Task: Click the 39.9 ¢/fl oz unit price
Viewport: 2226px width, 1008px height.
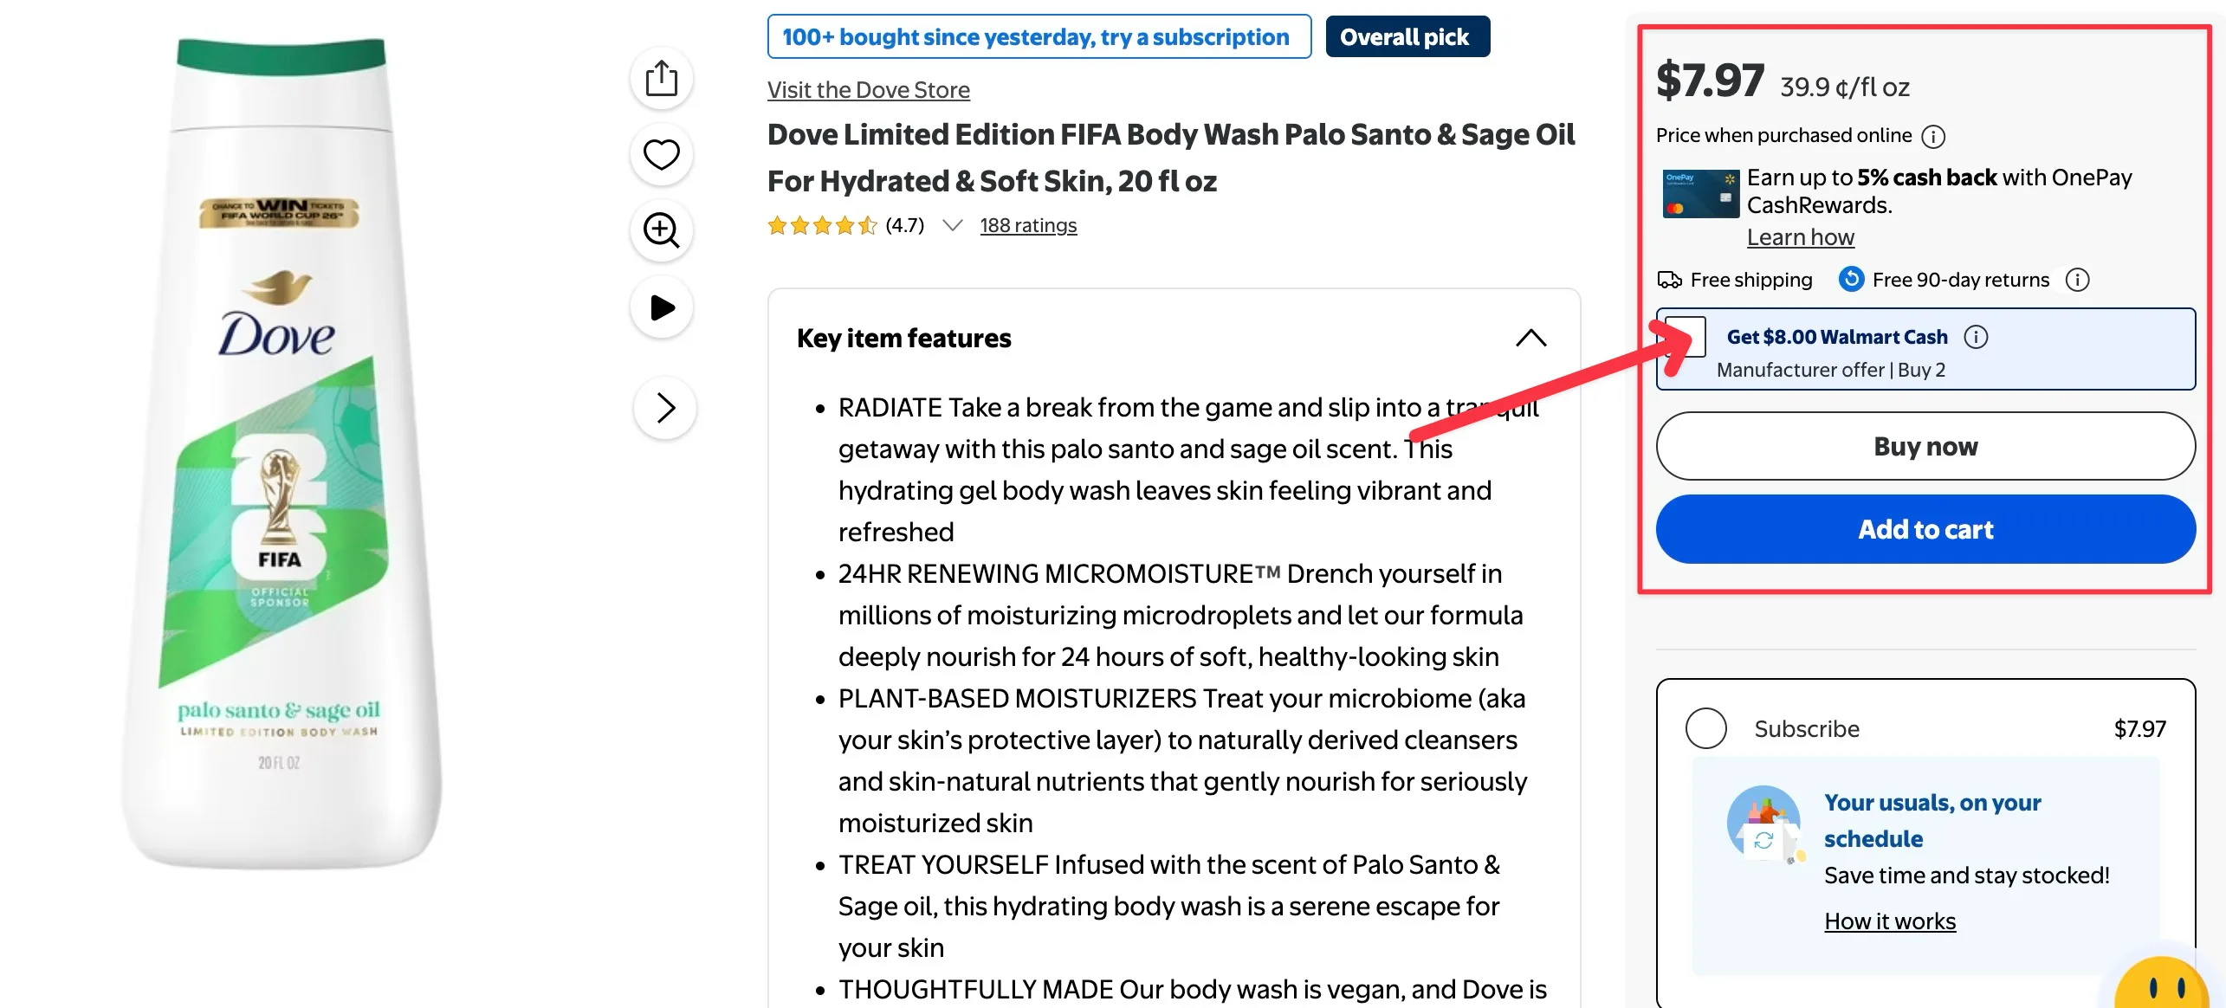Action: point(1845,87)
